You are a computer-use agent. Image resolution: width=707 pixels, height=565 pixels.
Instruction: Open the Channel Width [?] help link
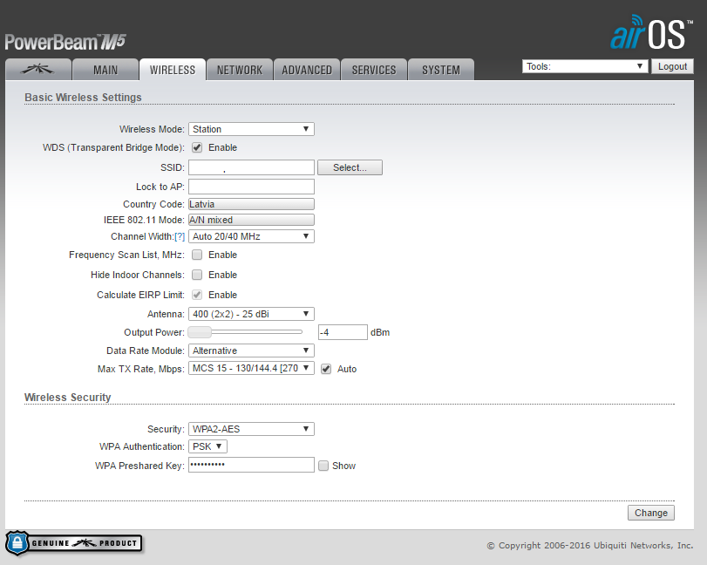click(x=180, y=236)
